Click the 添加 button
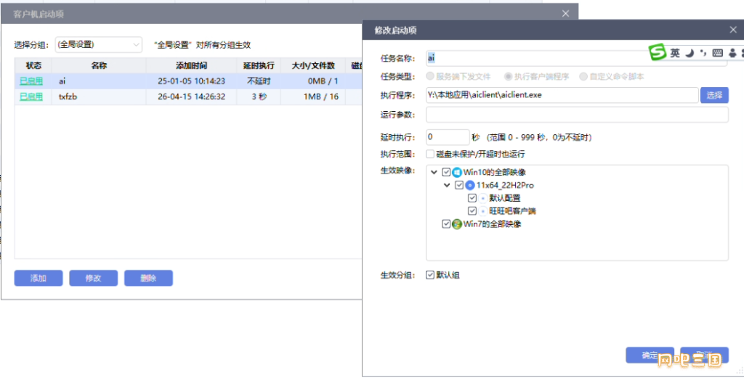The height and width of the screenshot is (378, 744). (x=39, y=278)
